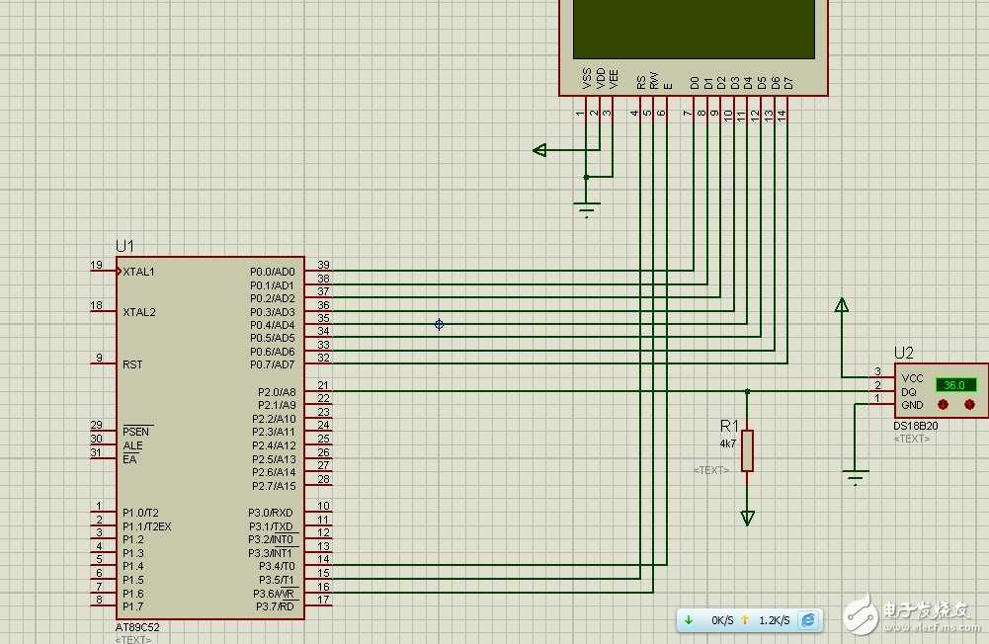This screenshot has width=989, height=644.
Task: Click the wire junction dot above R1
Action: (747, 392)
